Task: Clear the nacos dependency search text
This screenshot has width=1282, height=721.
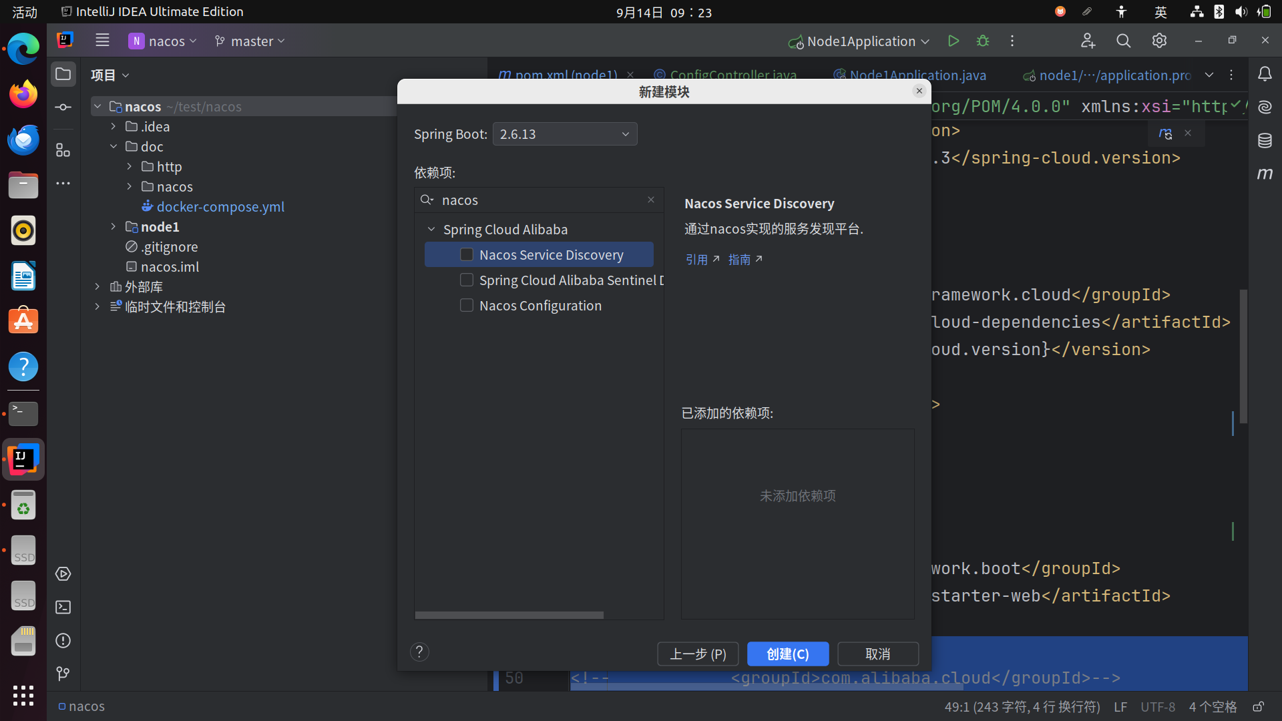Action: (x=651, y=200)
